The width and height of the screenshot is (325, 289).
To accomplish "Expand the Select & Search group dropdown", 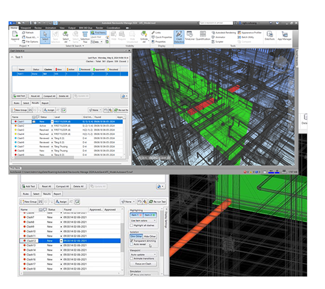I will [75, 46].
